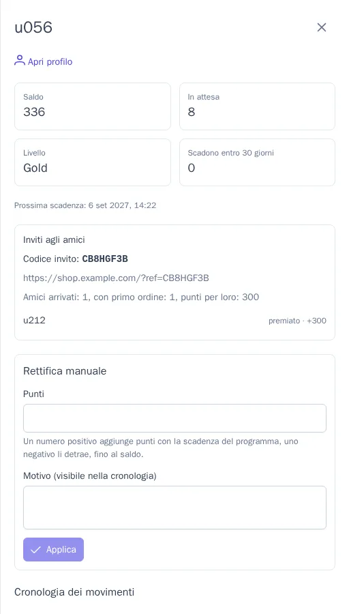Click the shop.example.com referral URL
The width and height of the screenshot is (349, 614).
[116, 278]
